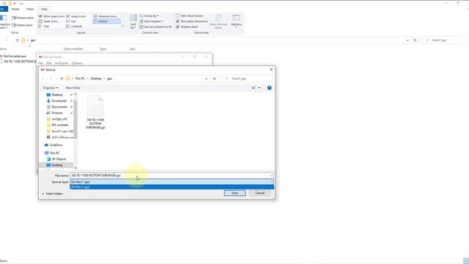
Task: Open File menu of GSI Converter
Action: tap(40, 63)
